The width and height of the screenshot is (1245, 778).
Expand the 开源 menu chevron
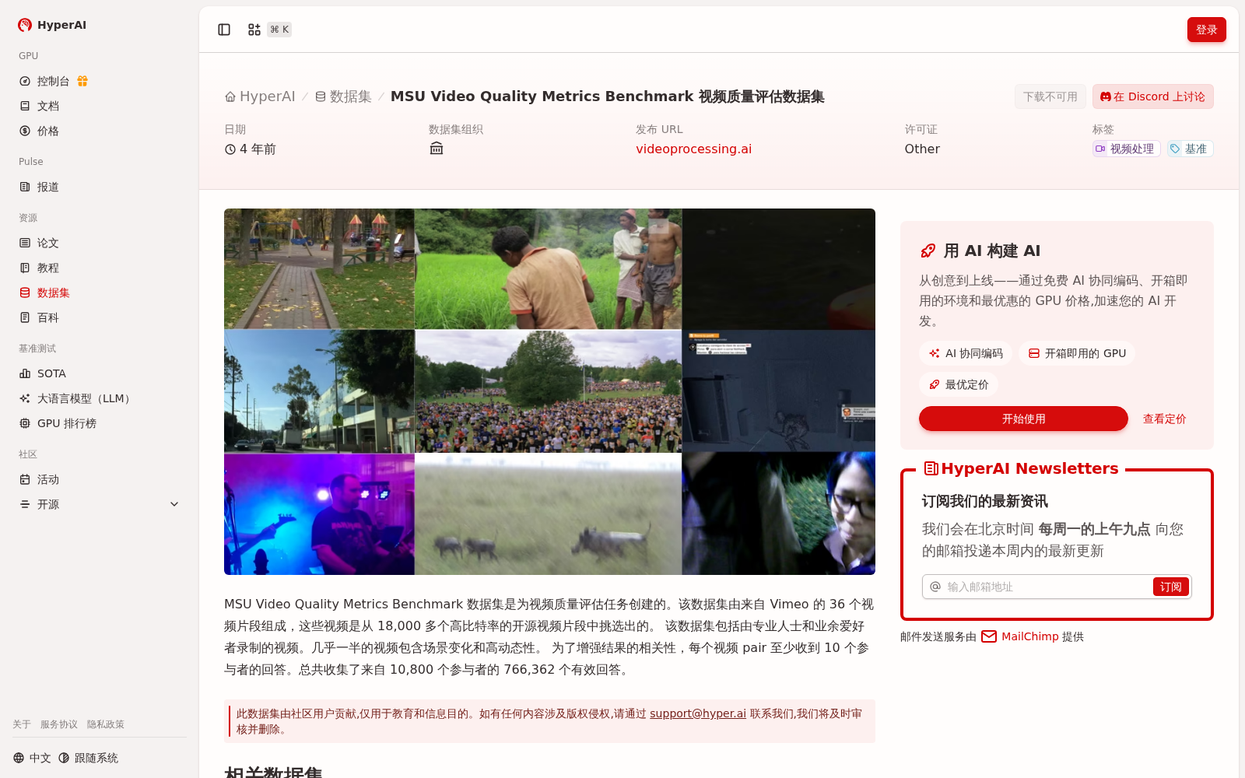click(x=174, y=504)
